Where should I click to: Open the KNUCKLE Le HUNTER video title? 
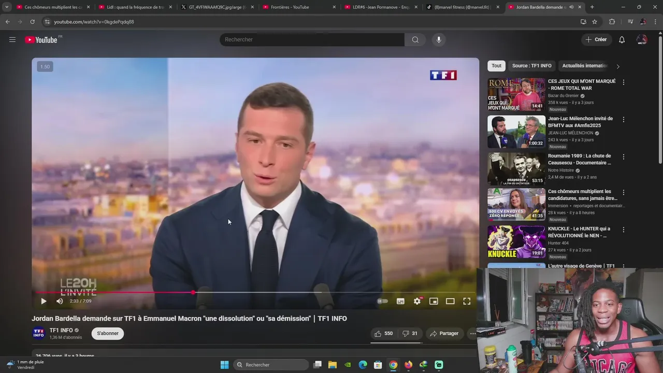coord(579,232)
